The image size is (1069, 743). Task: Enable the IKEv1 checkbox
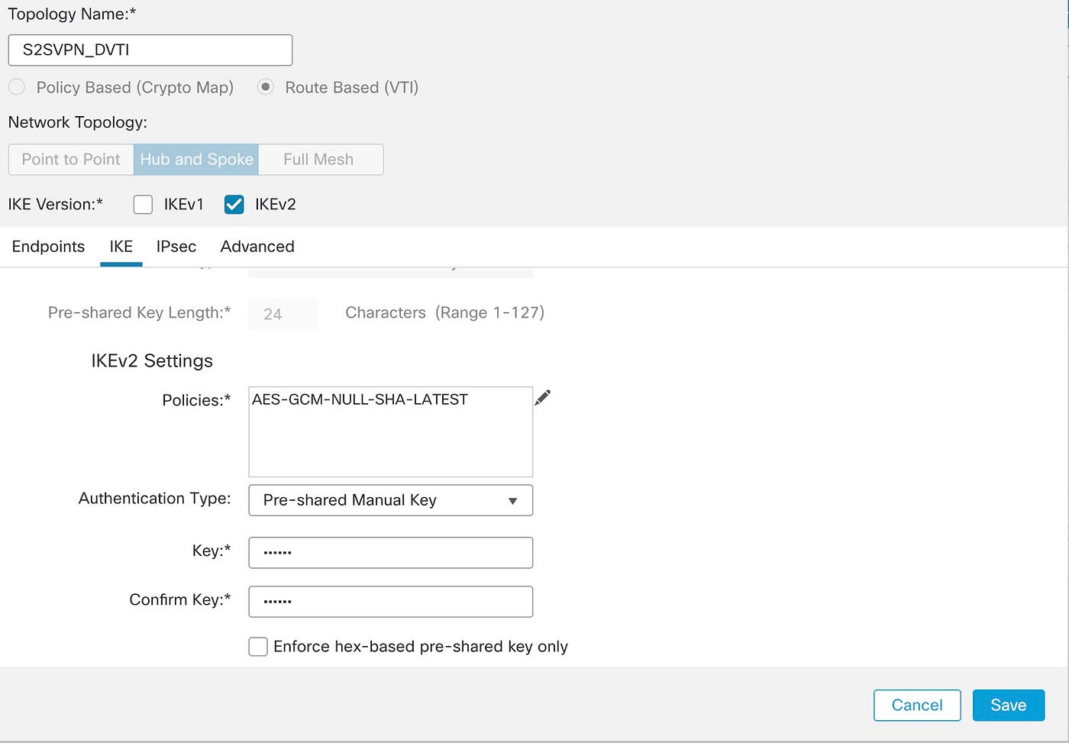coord(143,204)
